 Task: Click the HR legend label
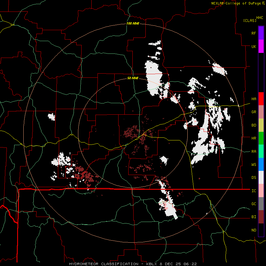pos(254,138)
